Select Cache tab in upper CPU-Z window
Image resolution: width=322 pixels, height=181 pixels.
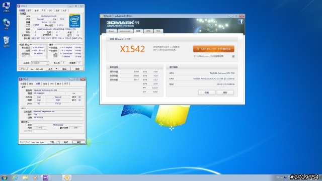(30, 11)
